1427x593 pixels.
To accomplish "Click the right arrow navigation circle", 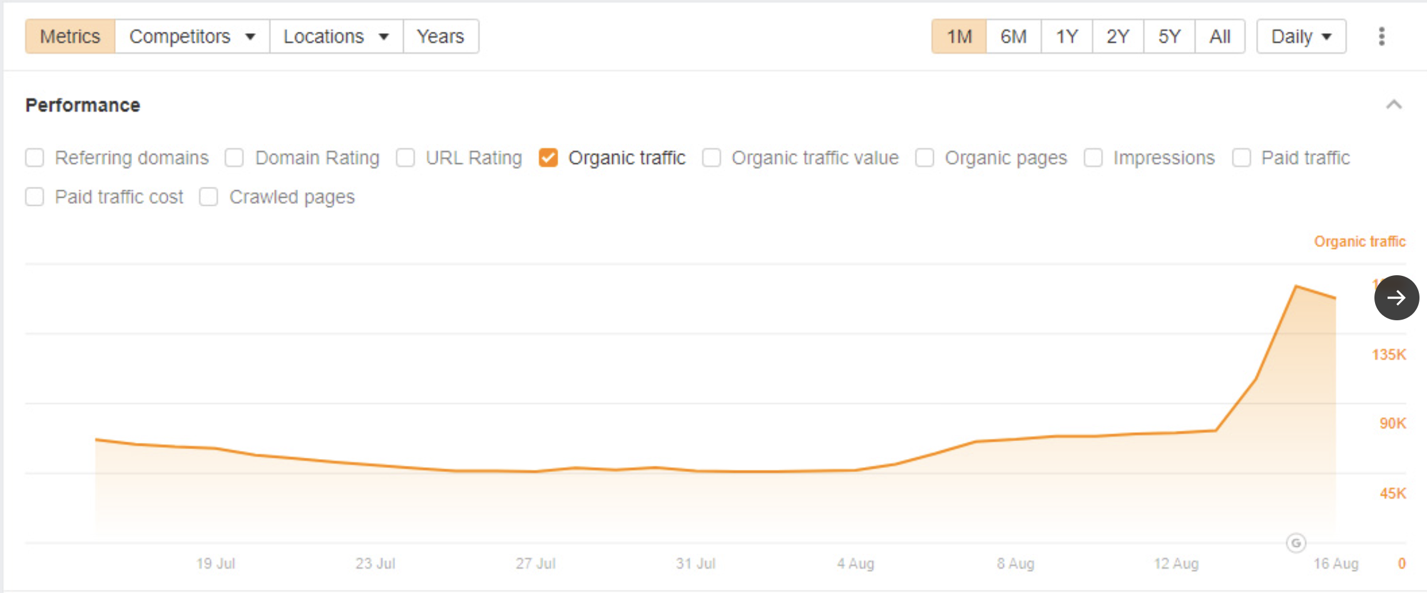I will click(x=1396, y=298).
